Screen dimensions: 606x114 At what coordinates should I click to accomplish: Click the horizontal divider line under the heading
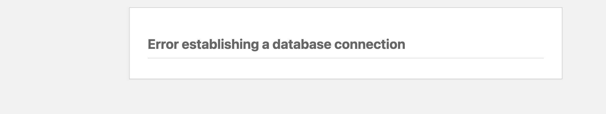tap(346, 58)
